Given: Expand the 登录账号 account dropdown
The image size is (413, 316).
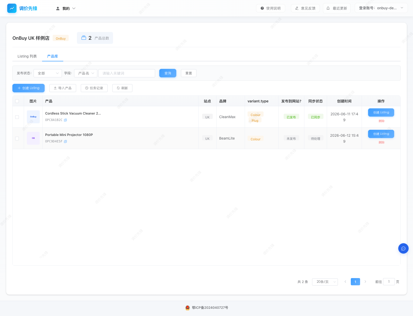Looking at the screenshot, I should coord(381,8).
